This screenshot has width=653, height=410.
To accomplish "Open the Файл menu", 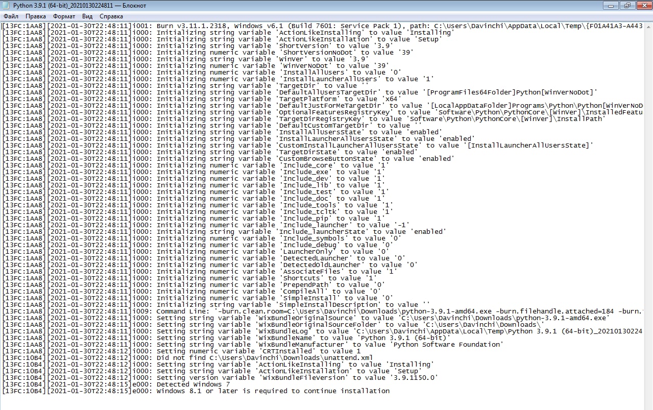I will [11, 16].
